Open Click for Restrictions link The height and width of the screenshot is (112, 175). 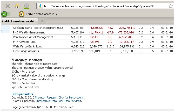coord(72,97)
